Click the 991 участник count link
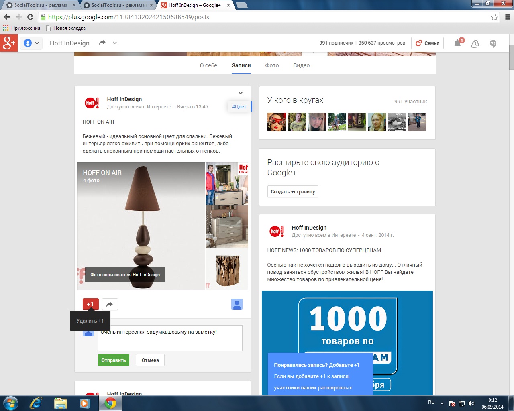Viewport: 514px width, 411px height. (410, 102)
